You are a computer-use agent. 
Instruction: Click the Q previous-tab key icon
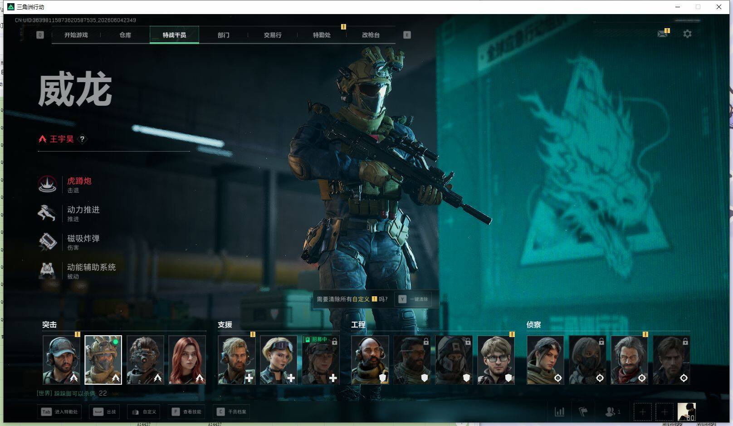click(x=40, y=35)
